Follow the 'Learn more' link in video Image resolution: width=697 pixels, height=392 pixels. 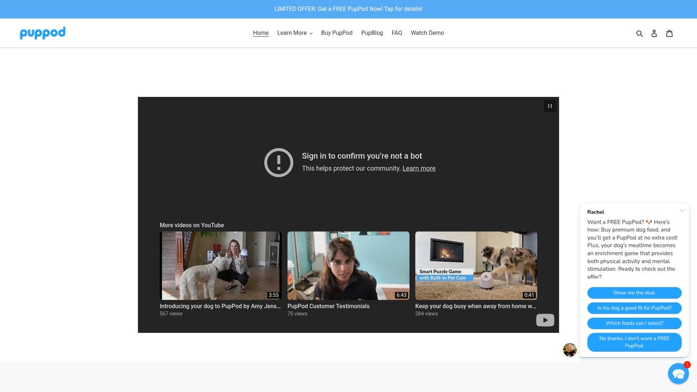click(x=419, y=168)
